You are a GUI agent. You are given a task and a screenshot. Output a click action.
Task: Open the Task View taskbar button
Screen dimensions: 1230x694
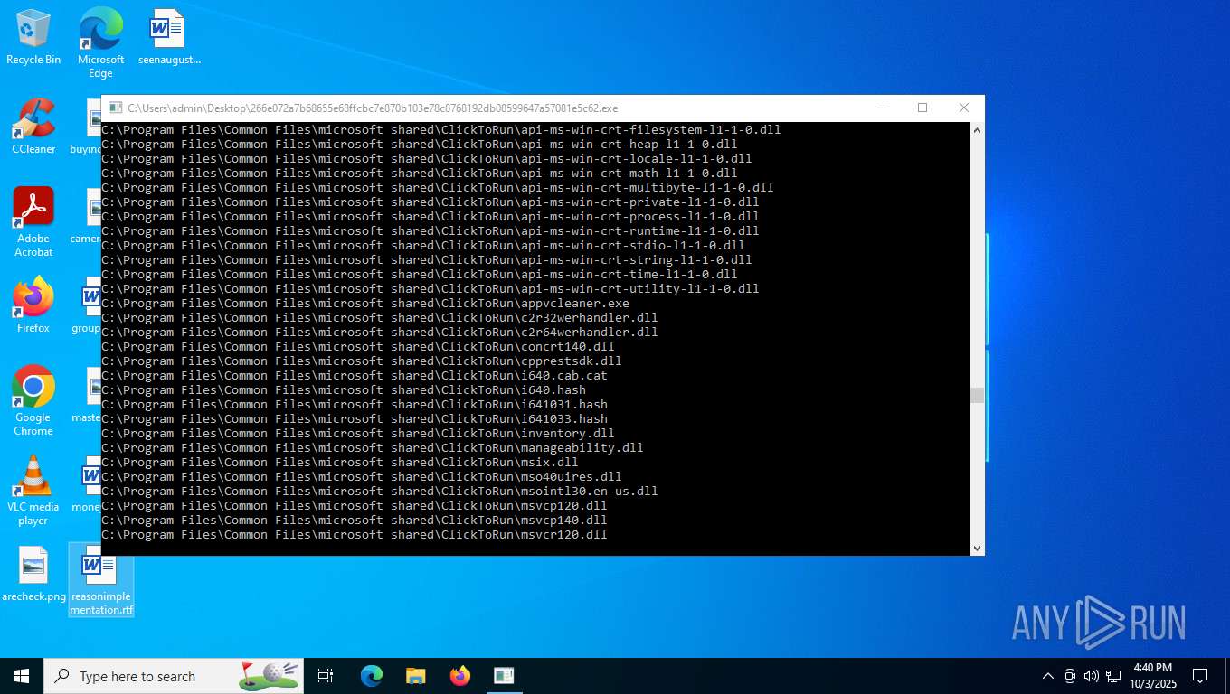click(x=326, y=676)
